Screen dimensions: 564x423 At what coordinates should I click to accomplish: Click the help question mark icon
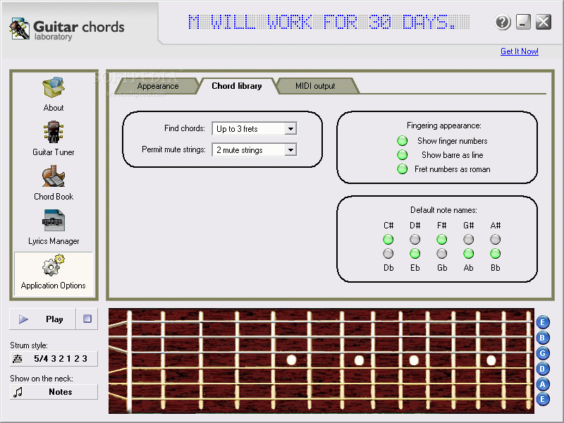[x=503, y=23]
